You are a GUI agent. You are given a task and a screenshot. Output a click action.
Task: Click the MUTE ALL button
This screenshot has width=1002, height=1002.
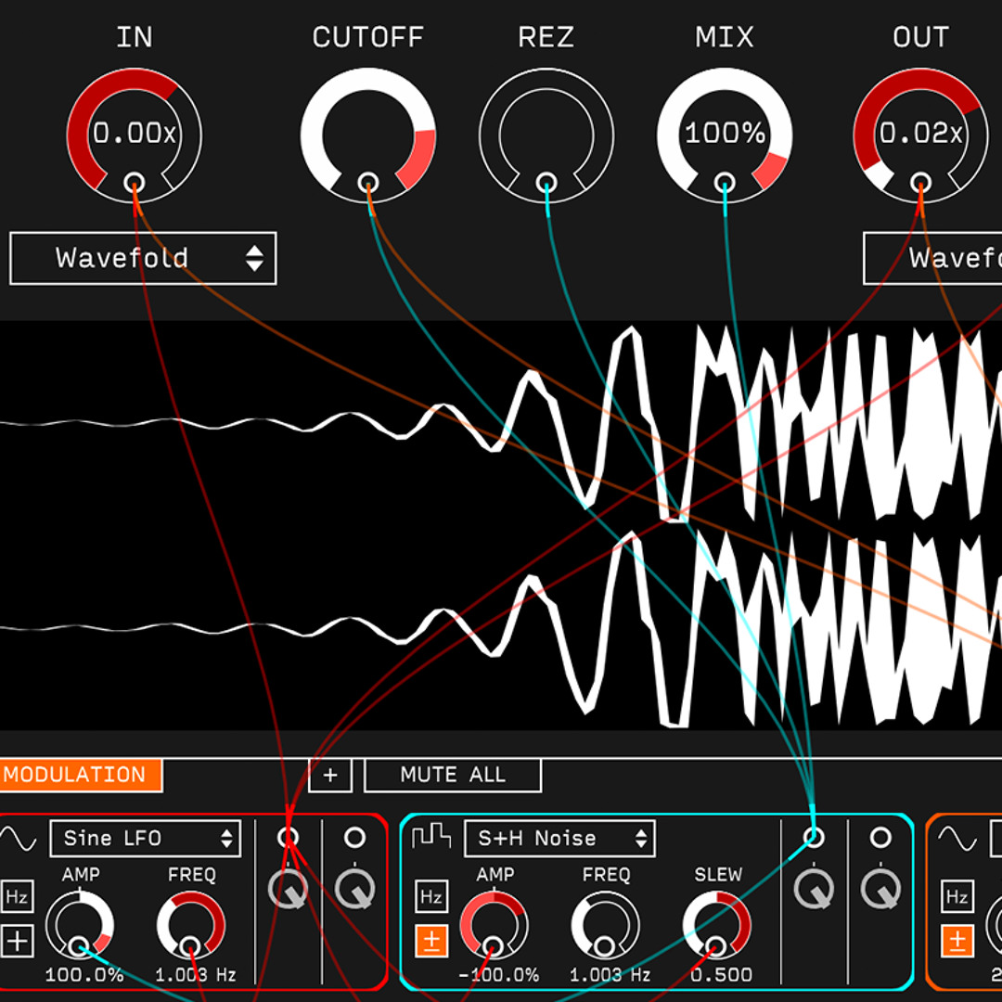point(453,775)
